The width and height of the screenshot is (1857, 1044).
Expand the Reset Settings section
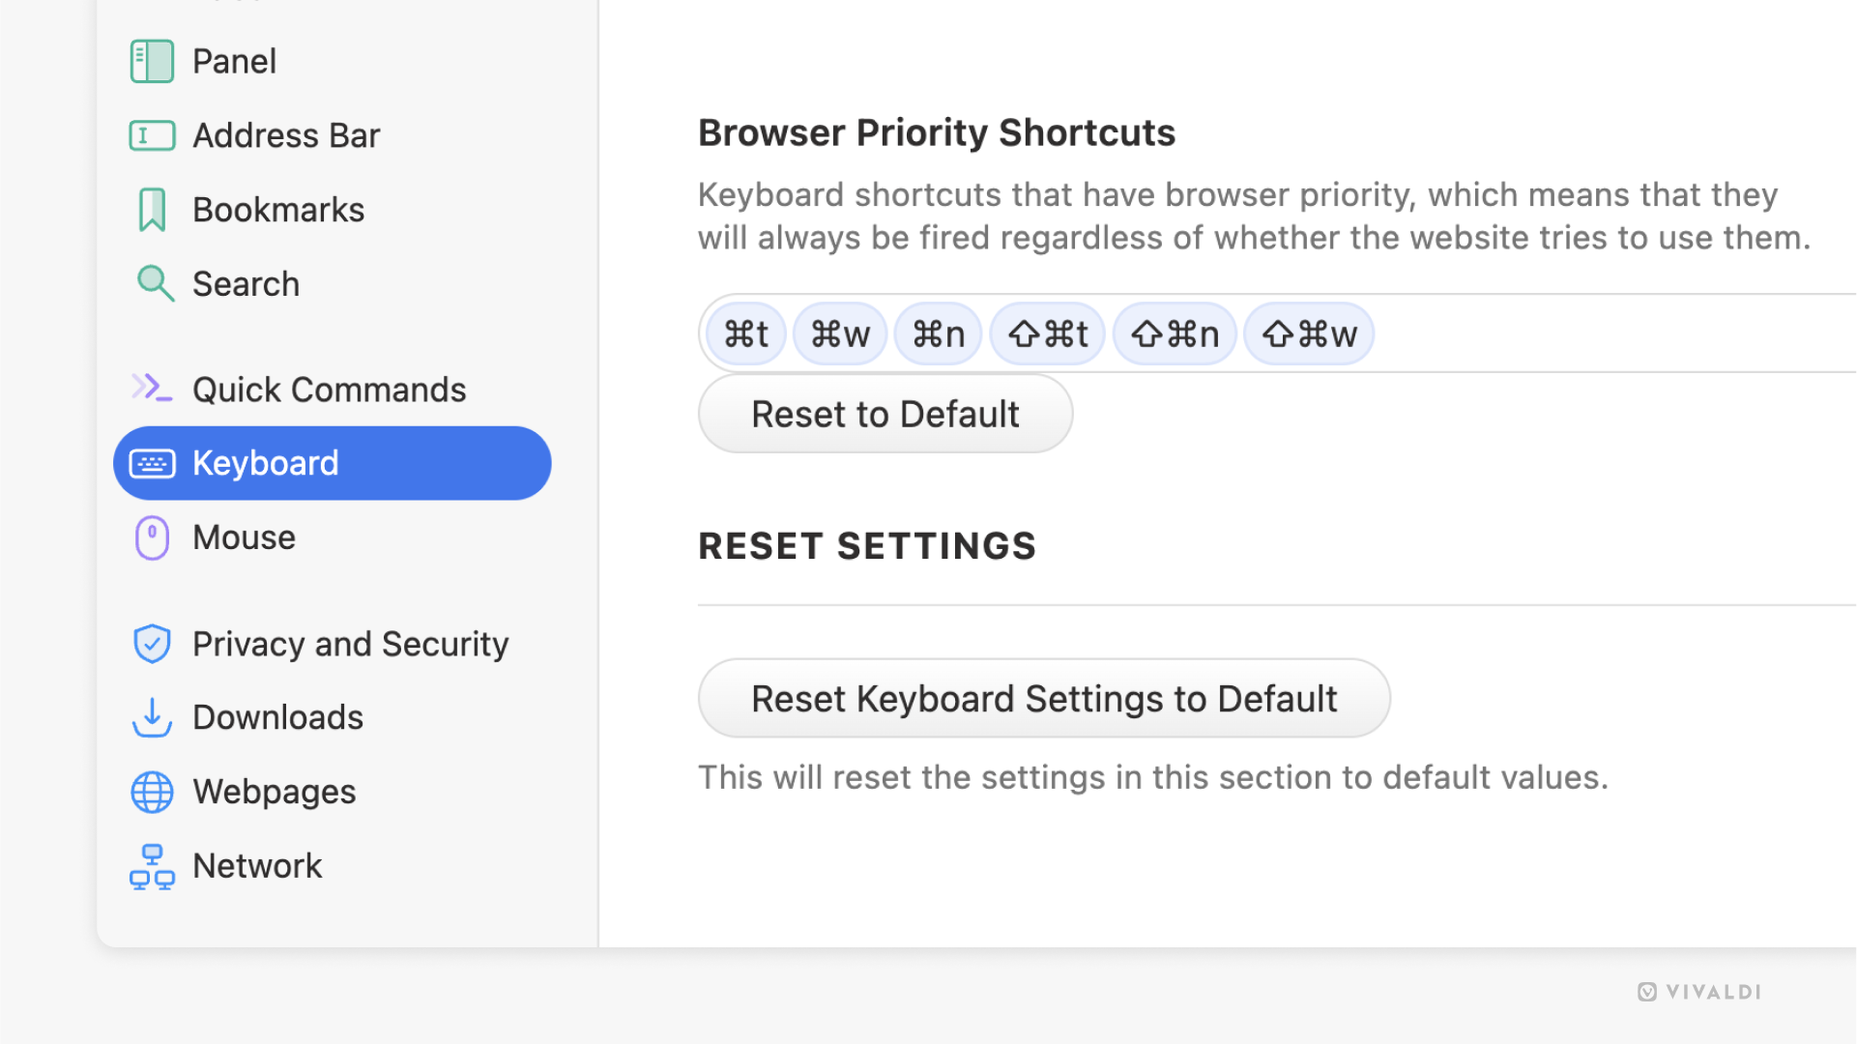pyautogui.click(x=867, y=545)
